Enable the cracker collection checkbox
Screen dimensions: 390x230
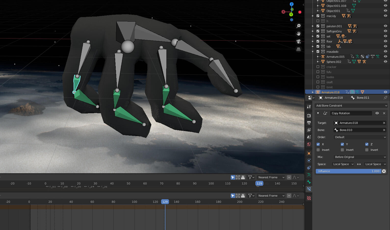coord(318,67)
